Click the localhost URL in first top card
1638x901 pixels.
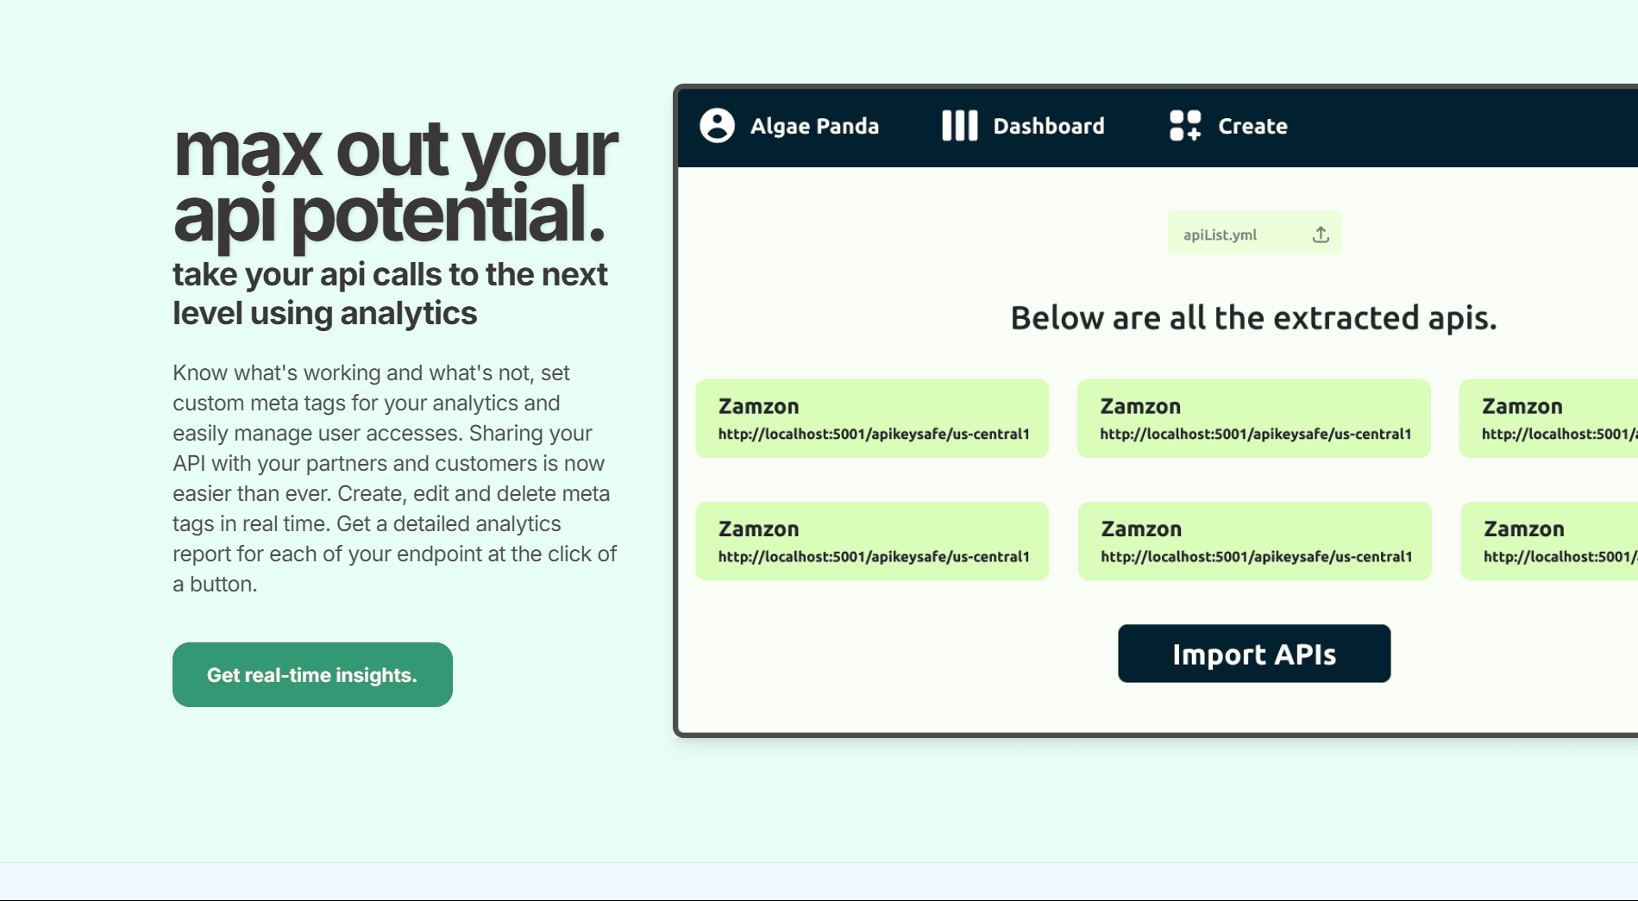point(874,434)
